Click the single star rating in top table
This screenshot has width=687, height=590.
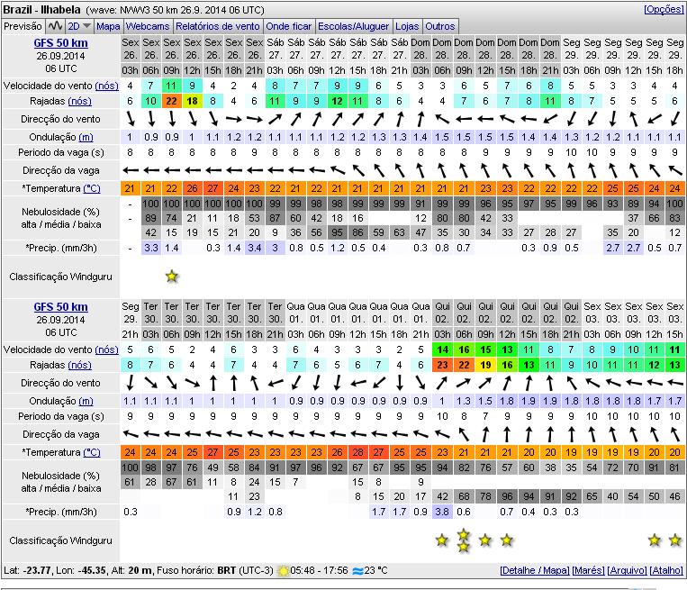[x=172, y=277]
